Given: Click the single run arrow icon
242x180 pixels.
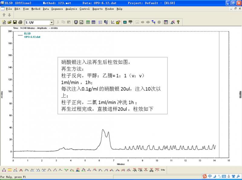Looking at the screenshot, I should [x=142, y=22].
